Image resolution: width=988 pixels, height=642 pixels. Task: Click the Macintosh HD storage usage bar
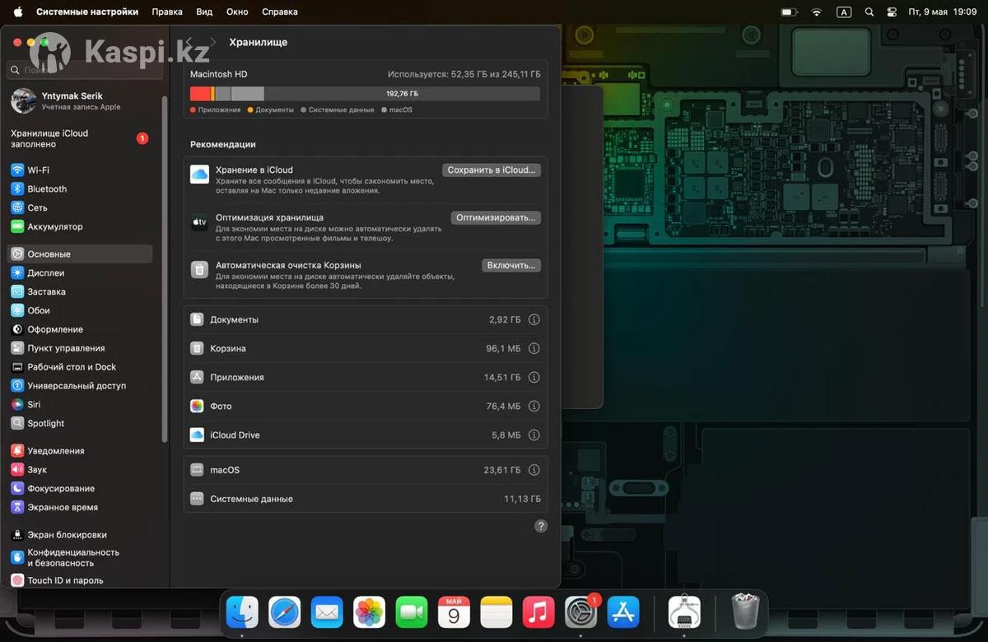pos(365,94)
